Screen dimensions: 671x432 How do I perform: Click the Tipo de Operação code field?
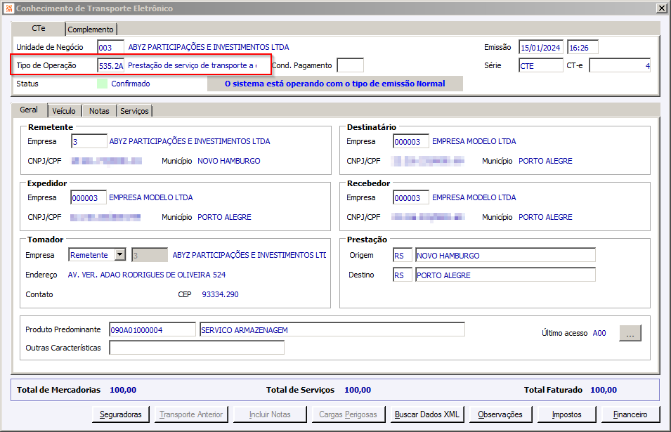(111, 66)
